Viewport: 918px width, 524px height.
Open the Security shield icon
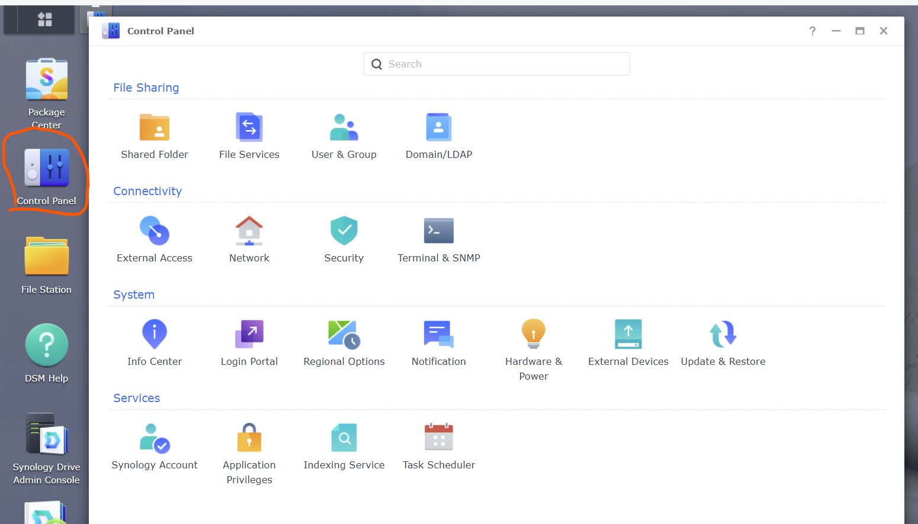pos(344,231)
